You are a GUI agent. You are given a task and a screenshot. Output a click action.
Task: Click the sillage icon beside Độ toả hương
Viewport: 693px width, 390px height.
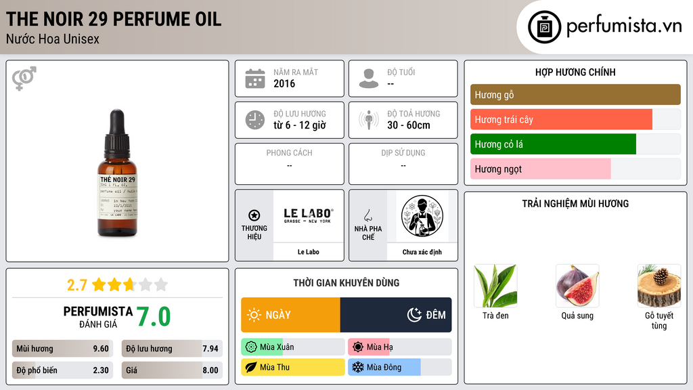point(369,120)
